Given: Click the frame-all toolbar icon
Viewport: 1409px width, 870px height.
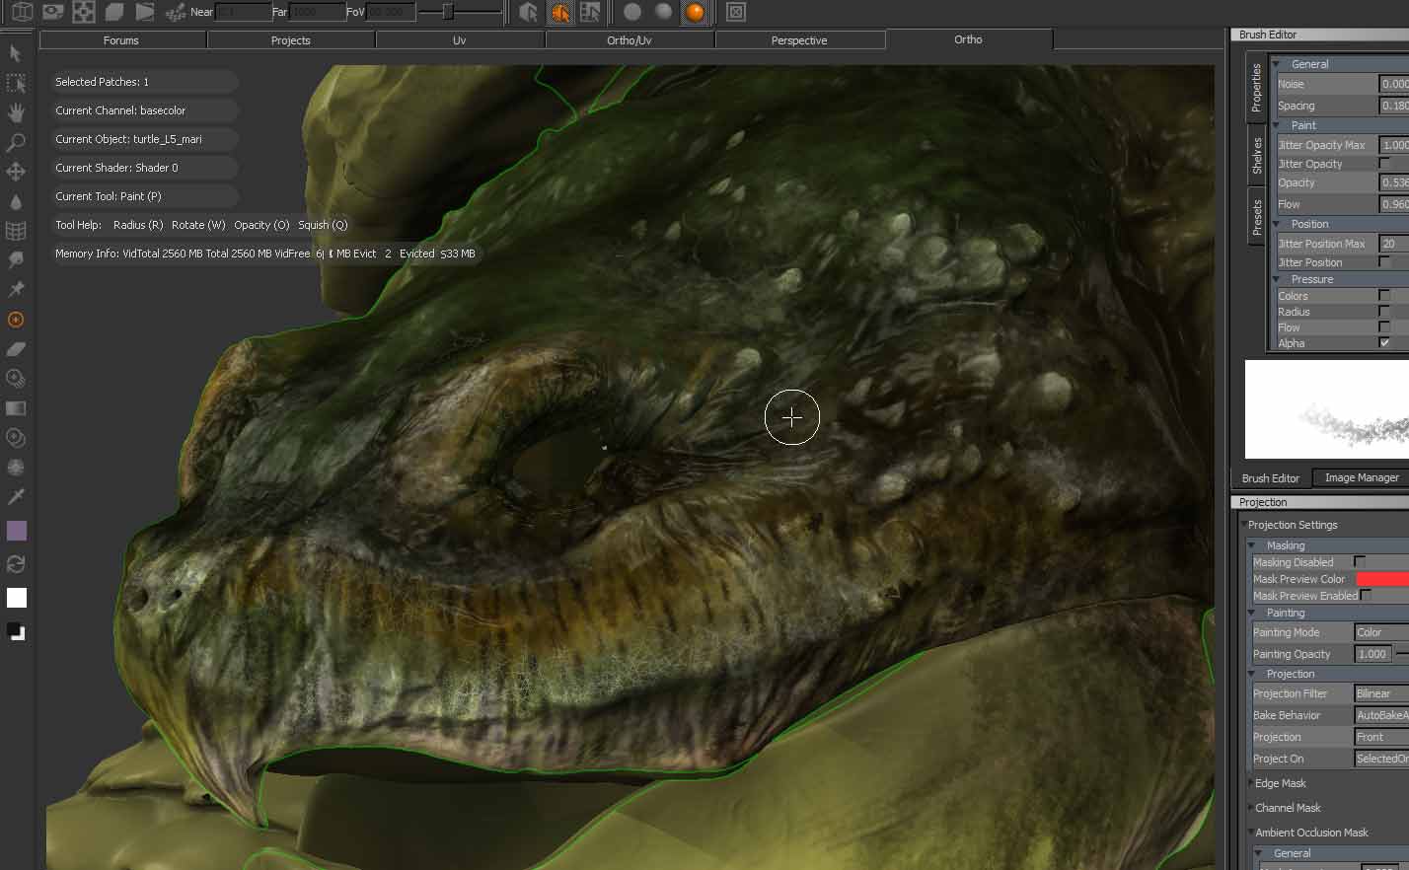Looking at the screenshot, I should (x=85, y=12).
